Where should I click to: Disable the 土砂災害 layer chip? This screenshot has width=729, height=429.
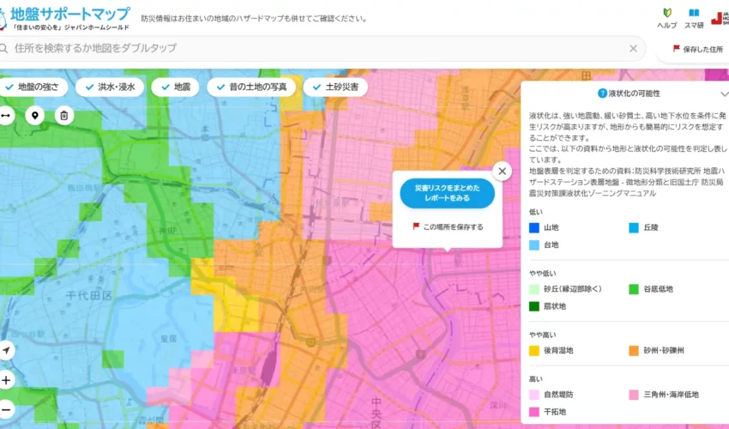(335, 87)
